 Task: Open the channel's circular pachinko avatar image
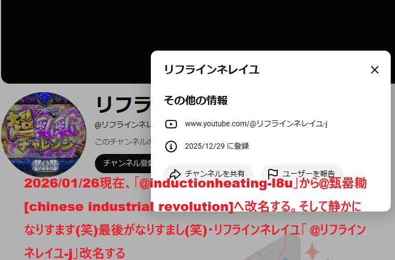(44, 135)
